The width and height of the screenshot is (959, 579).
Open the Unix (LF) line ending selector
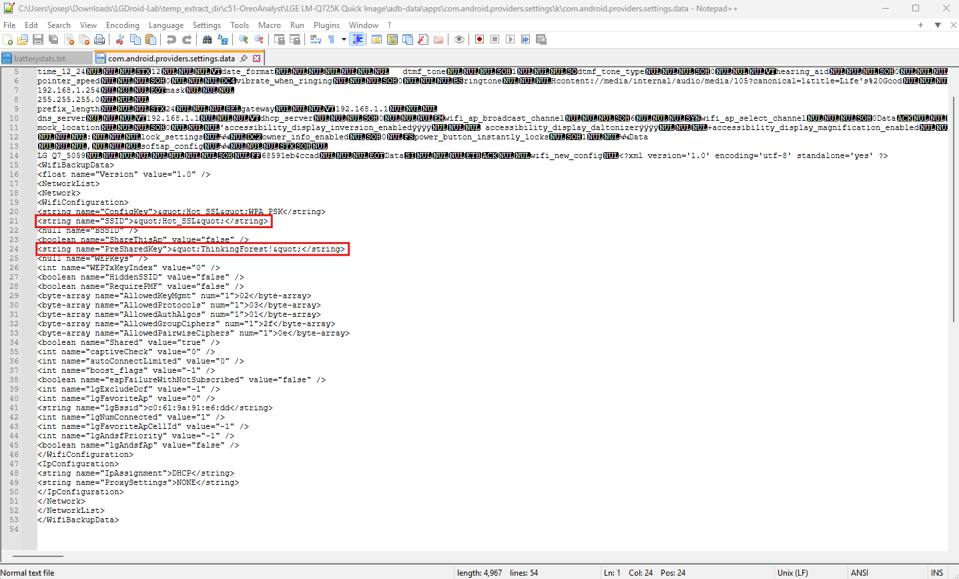tap(792, 572)
